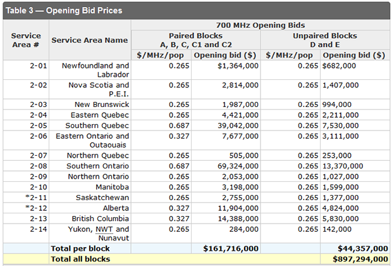Select the '700 MHz Opening Bids' header
Screen dimensions: 392x266
[260, 25]
